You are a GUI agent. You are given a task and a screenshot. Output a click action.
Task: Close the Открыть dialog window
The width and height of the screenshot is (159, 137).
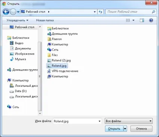tap(151, 3)
